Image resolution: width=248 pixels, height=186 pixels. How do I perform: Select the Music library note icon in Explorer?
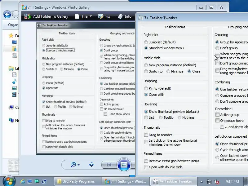[14, 81]
